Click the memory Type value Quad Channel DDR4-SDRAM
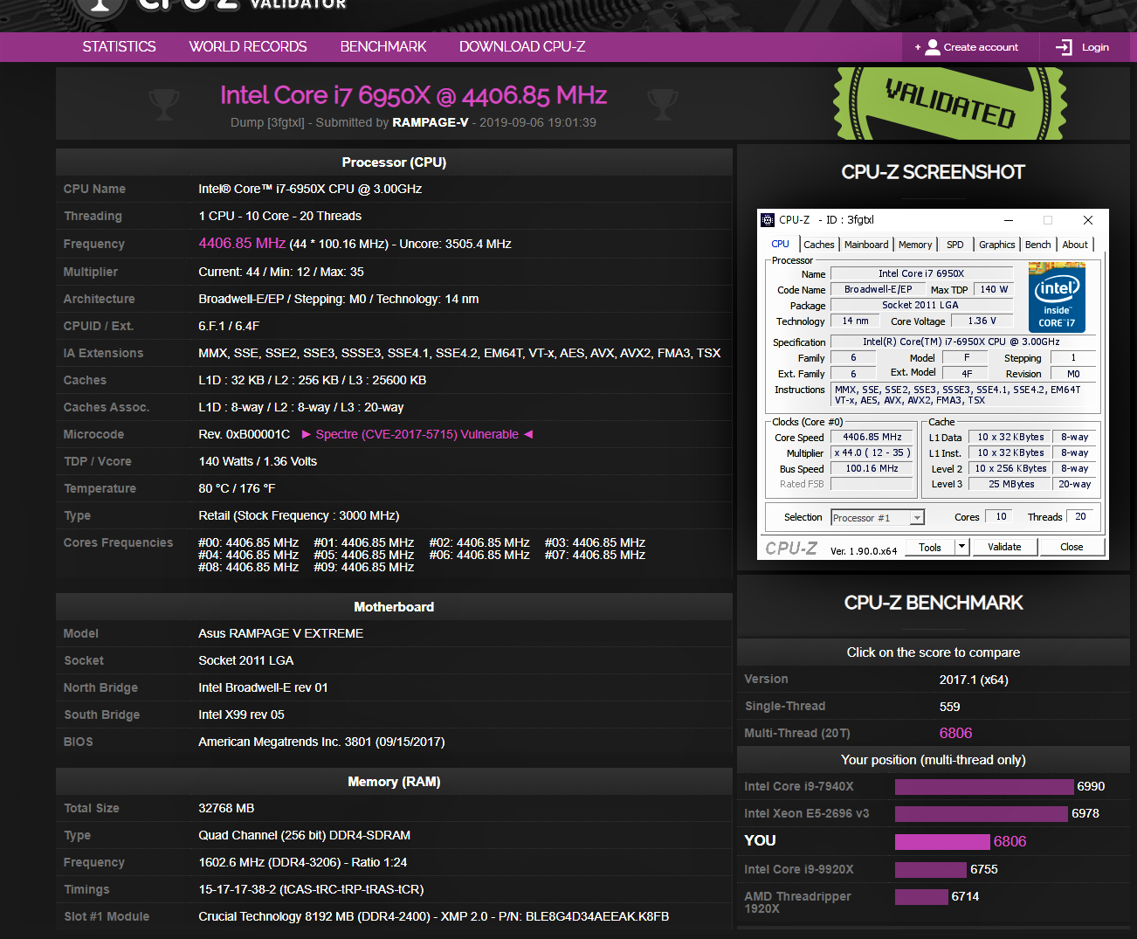 point(304,835)
